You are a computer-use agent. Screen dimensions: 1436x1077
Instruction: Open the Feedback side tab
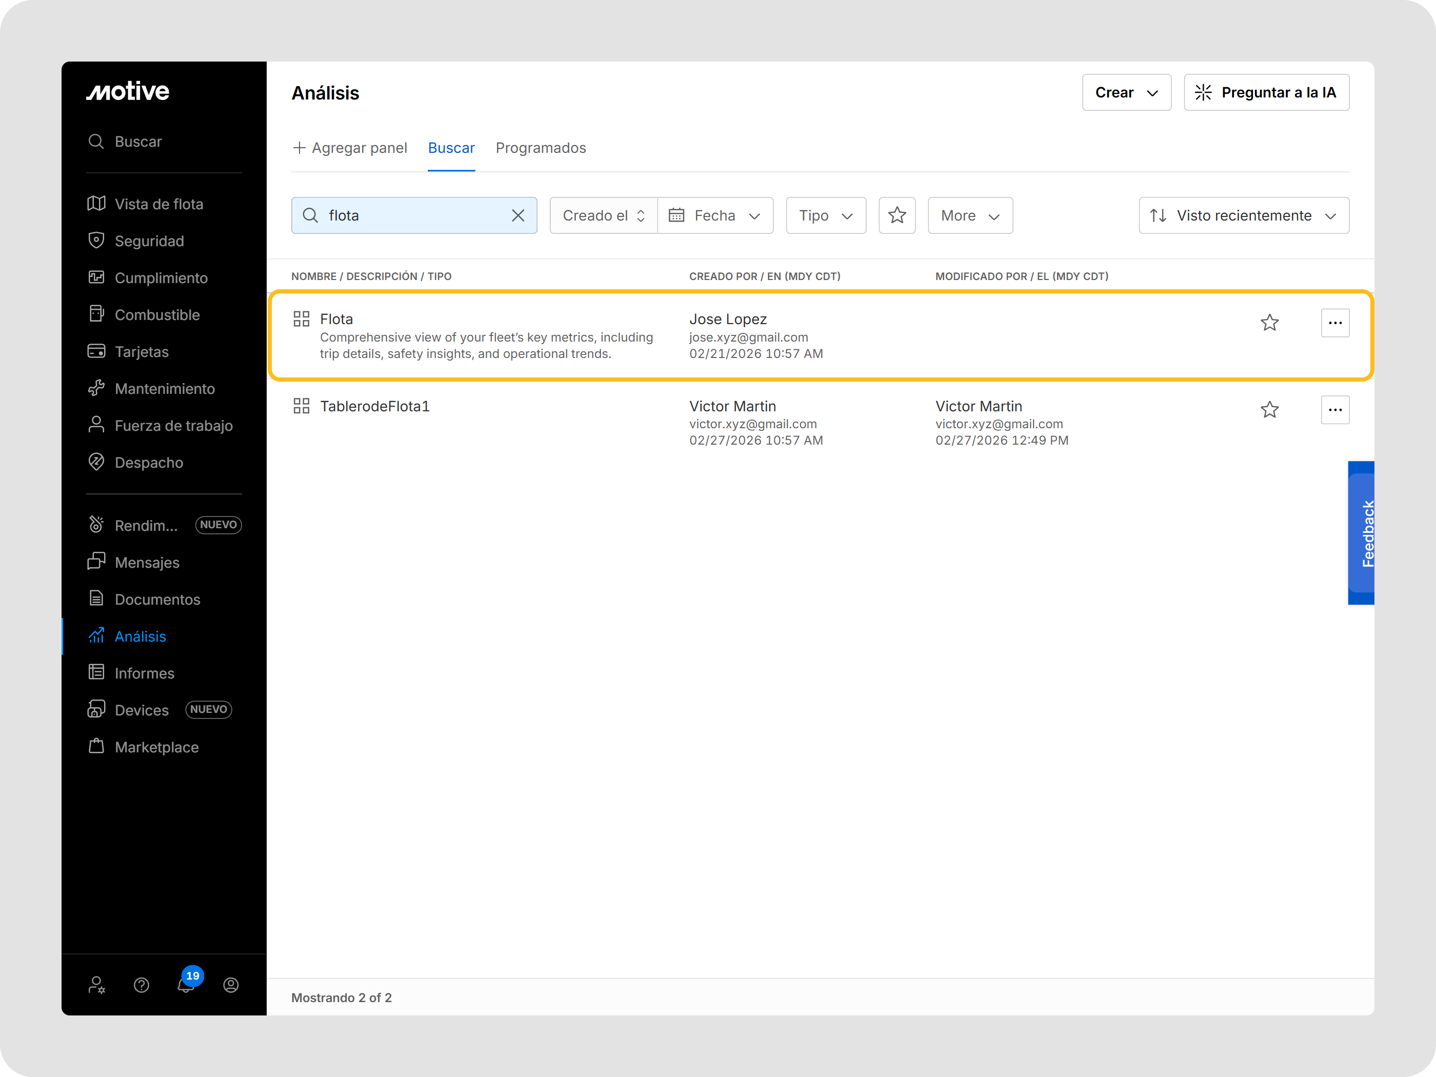(1361, 533)
